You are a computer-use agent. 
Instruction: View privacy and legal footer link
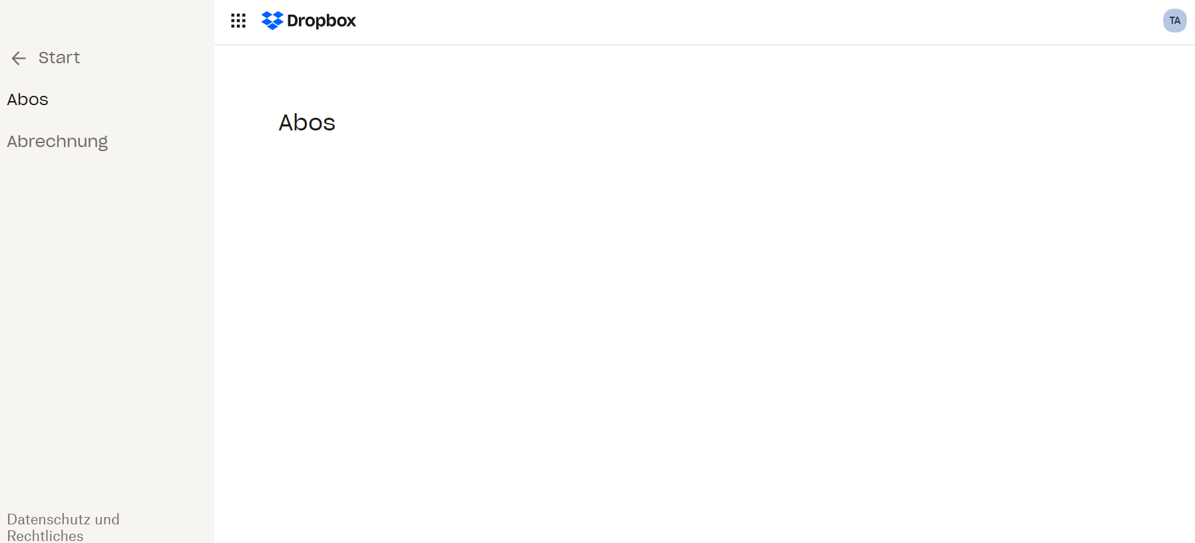pyautogui.click(x=63, y=527)
